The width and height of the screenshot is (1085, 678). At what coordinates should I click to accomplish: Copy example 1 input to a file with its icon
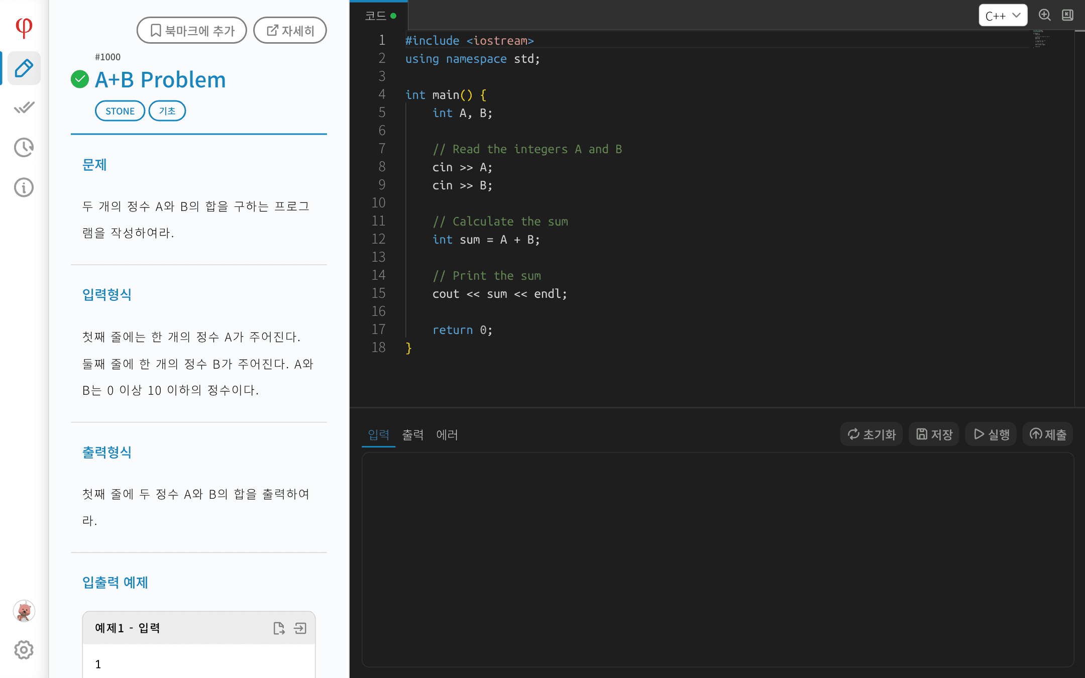pos(279,628)
